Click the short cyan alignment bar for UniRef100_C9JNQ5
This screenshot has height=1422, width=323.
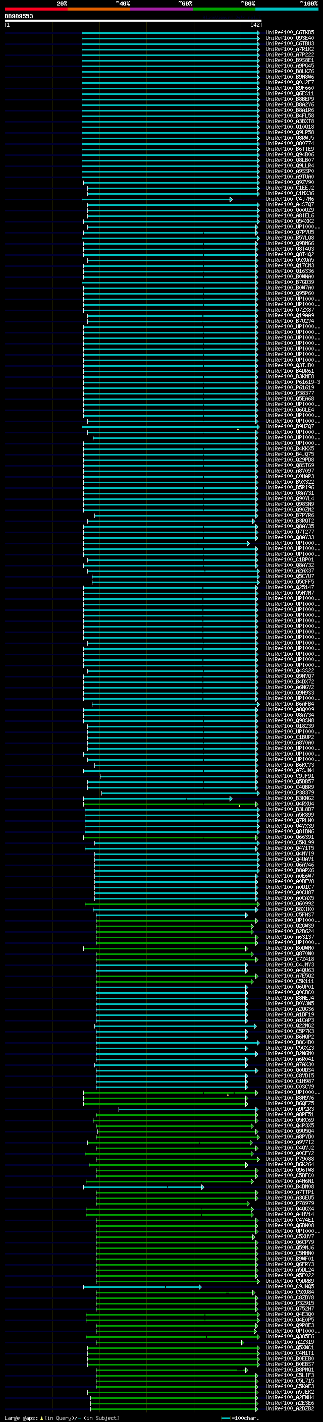142,1287
